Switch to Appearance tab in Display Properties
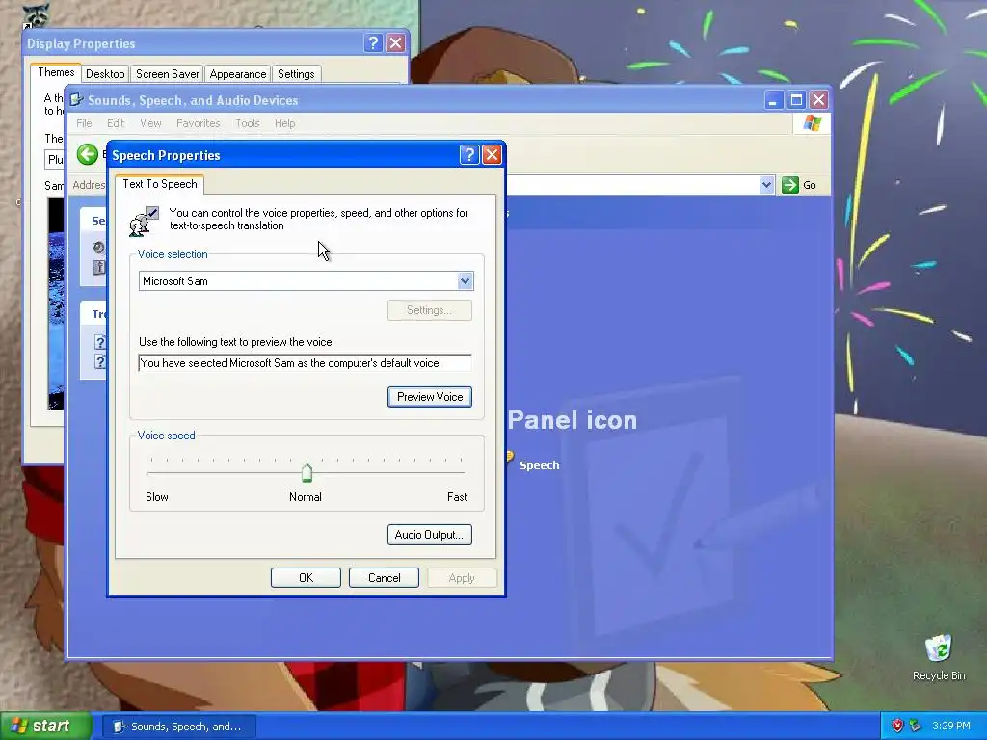 coord(238,74)
